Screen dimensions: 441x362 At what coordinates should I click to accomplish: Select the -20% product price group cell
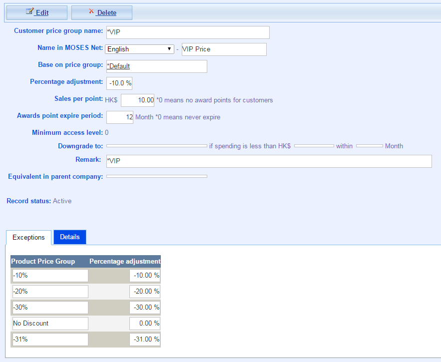click(50, 292)
